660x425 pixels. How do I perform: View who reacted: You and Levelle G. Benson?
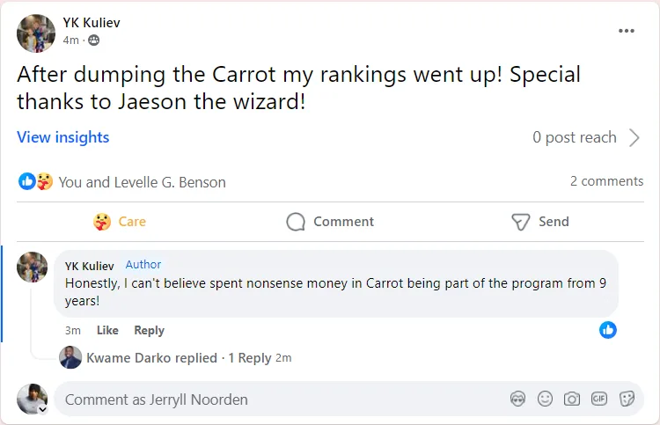[x=142, y=182]
